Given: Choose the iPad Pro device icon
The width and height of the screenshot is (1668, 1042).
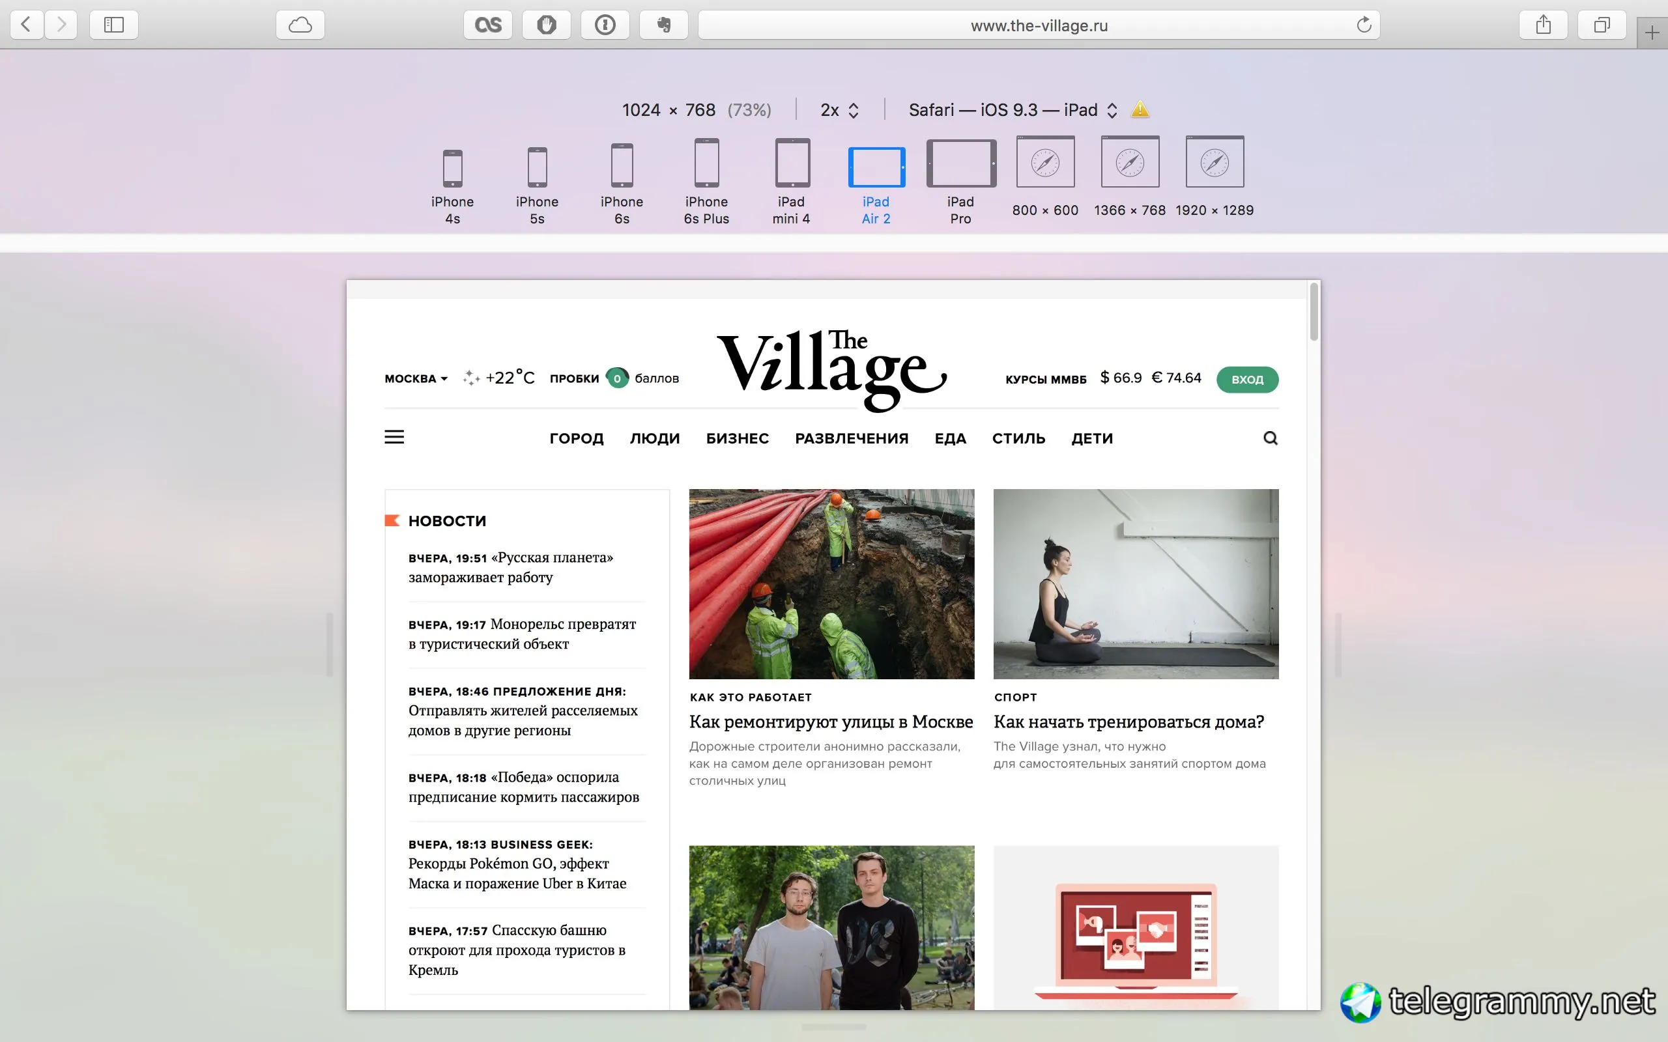Looking at the screenshot, I should click(961, 164).
